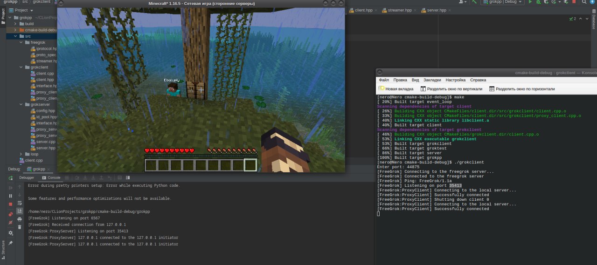This screenshot has height=265, width=597.
Task: Open the Справка menu in Konsole
Action: tap(478, 80)
